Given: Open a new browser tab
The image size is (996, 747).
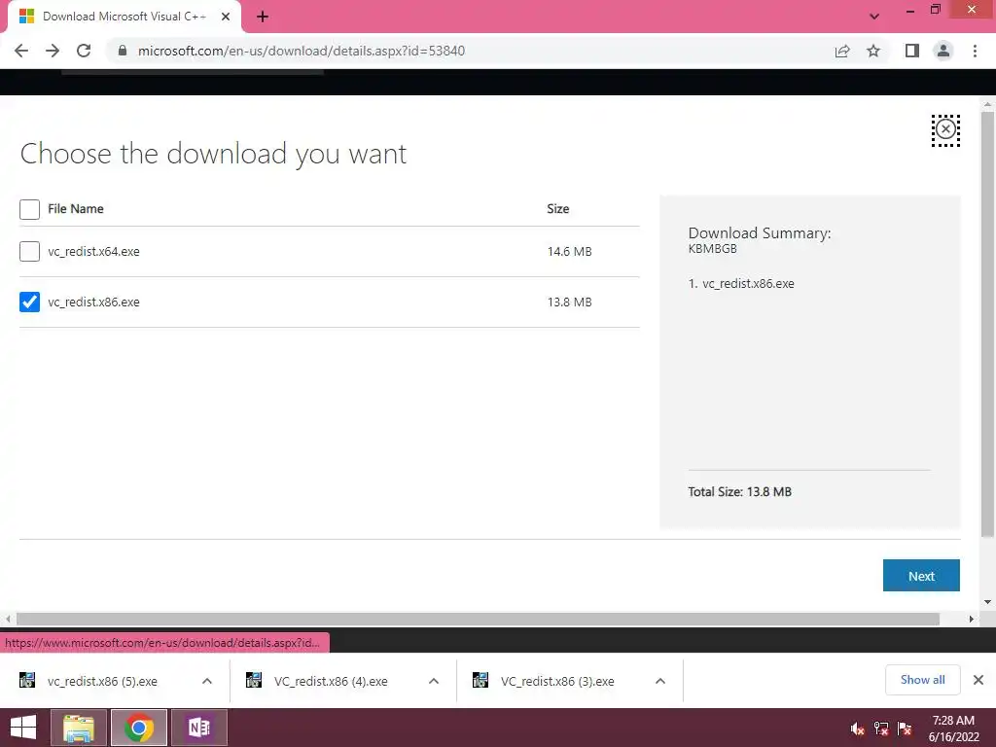Looking at the screenshot, I should 263,17.
